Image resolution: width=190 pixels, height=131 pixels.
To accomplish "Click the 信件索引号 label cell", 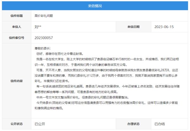I will [16, 38].
